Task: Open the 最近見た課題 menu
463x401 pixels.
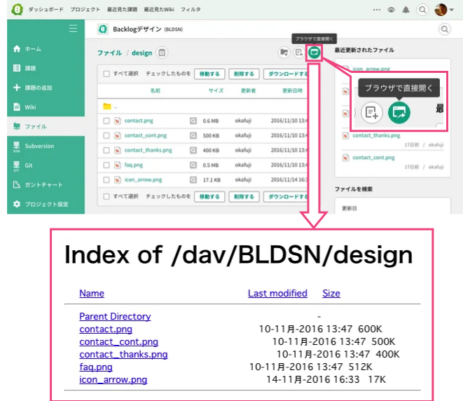Action: tap(122, 9)
